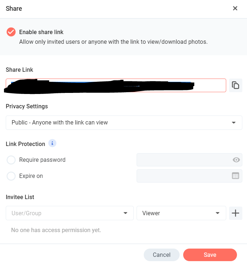Open the Privacy Settings dropdown
The width and height of the screenshot is (247, 264).
pos(124,123)
